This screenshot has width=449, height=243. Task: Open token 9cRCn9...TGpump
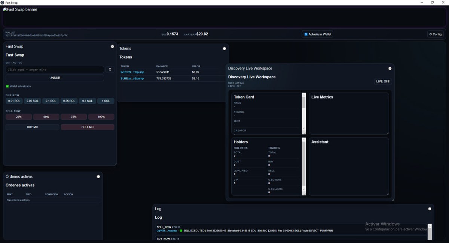132,72
